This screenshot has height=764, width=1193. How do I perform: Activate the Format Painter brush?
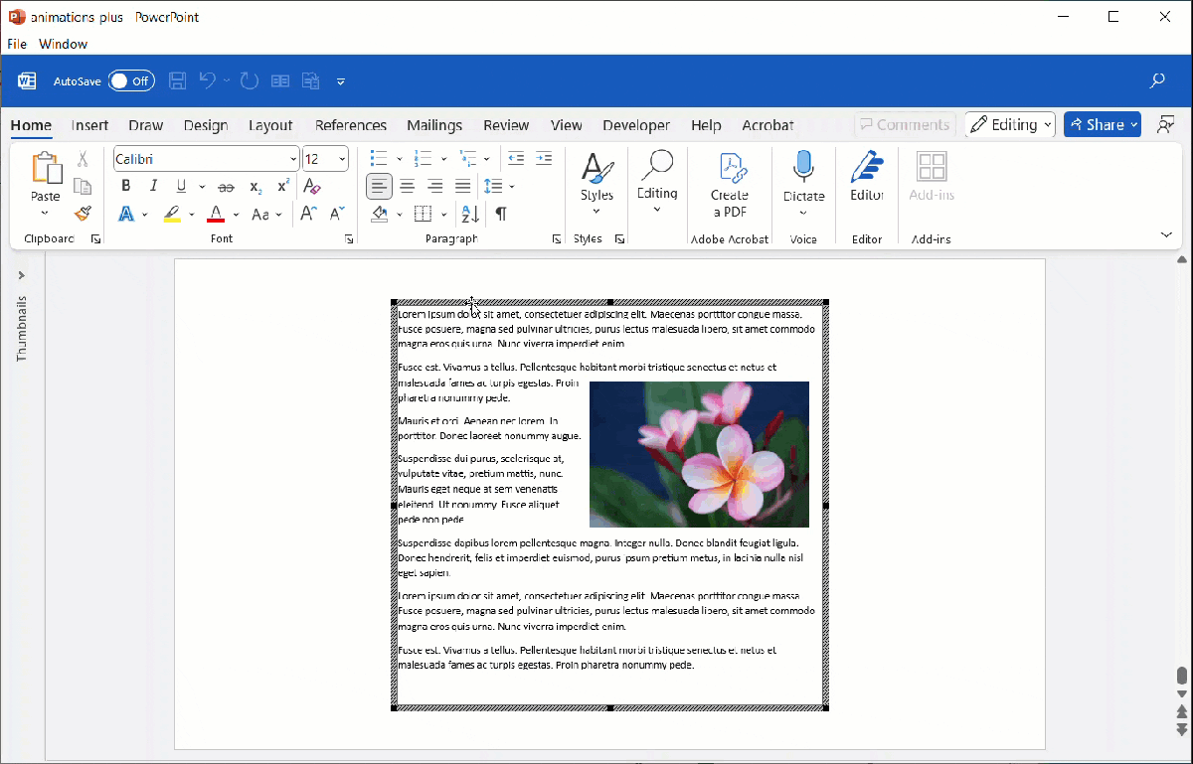pos(83,214)
